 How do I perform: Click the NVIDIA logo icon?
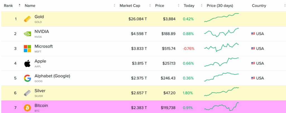[27, 34]
